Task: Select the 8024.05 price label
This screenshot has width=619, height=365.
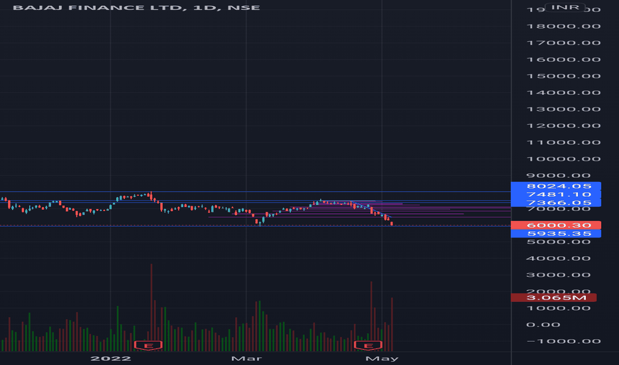Action: (x=556, y=186)
